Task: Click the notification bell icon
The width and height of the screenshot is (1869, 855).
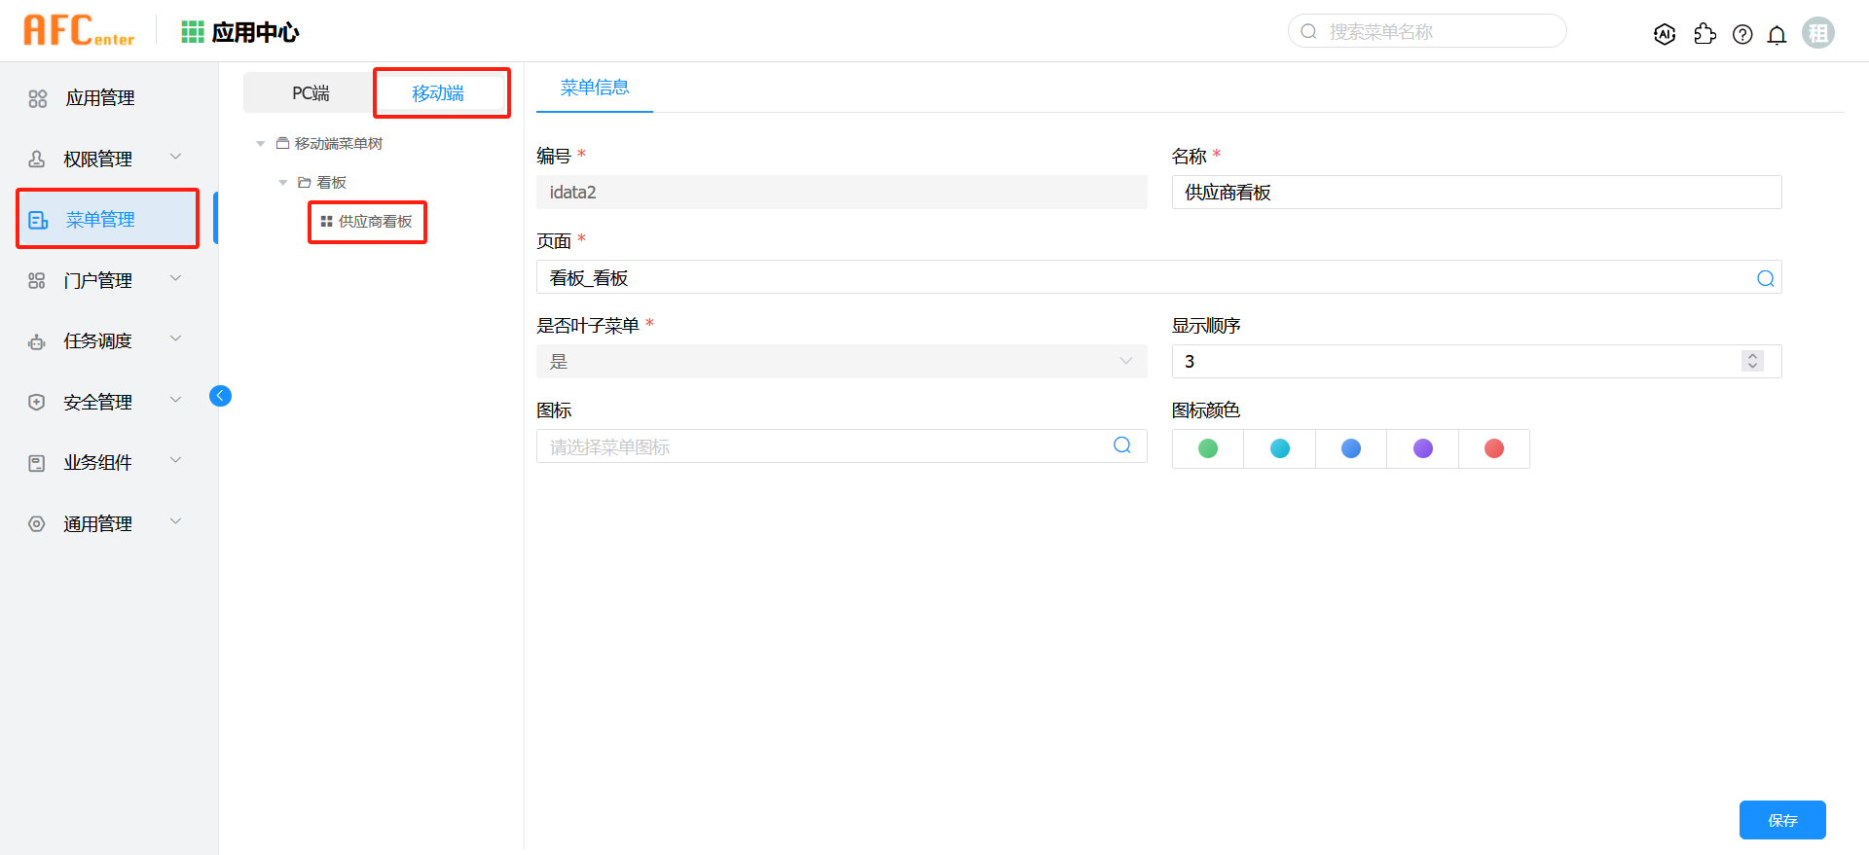Action: coord(1777,35)
